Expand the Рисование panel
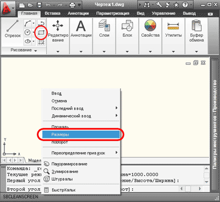The image size is (220, 202). pyautogui.click(x=24, y=50)
